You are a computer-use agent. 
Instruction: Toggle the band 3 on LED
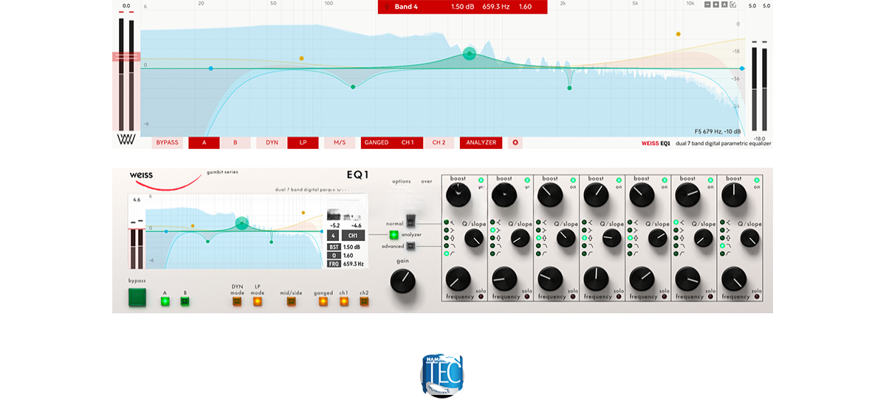(573, 180)
